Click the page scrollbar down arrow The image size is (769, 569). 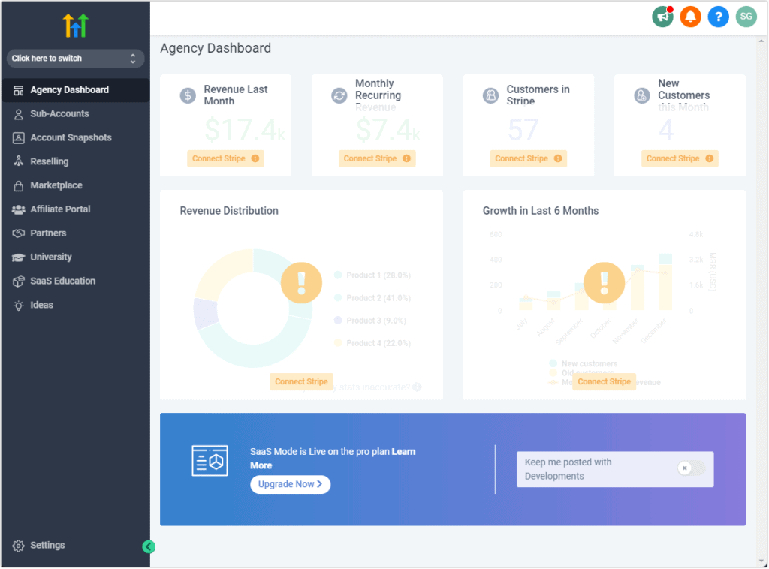click(x=761, y=561)
